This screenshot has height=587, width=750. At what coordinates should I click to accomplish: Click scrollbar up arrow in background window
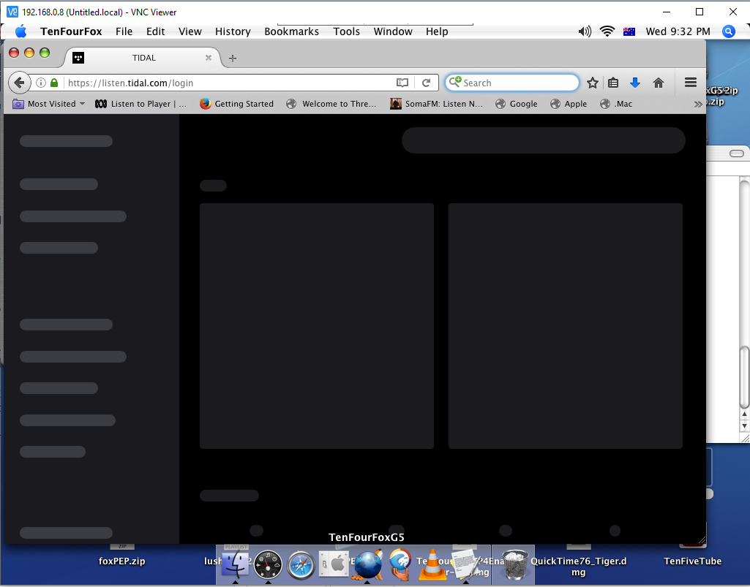coord(744,414)
